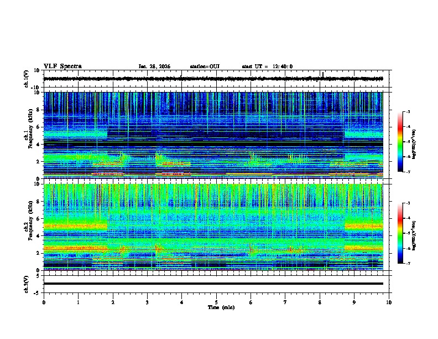Select the "start UT = 12:40:0" text
The height and width of the screenshot is (339, 438).
click(267, 66)
